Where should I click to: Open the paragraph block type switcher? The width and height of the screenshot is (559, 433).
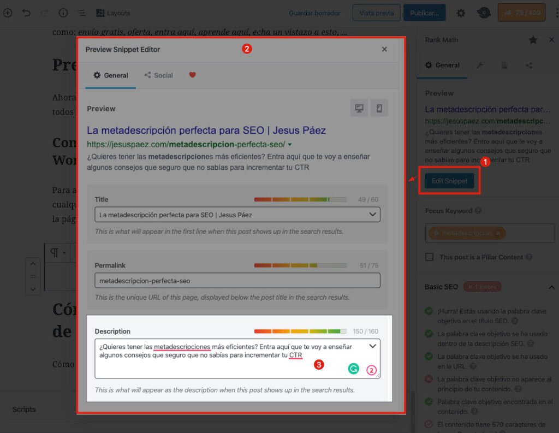point(58,253)
